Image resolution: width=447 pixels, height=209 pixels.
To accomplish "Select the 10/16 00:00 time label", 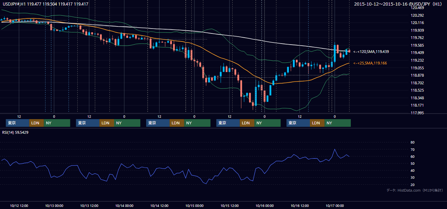I will point(264,206).
